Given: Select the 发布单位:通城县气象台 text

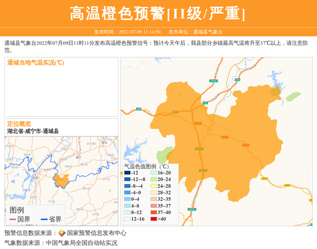Looking at the screenshot, I should click(x=195, y=32).
